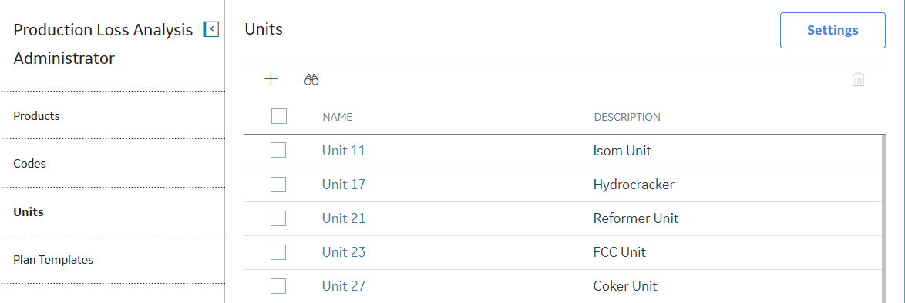Open the Settings button
The height and width of the screenshot is (303, 905).
click(833, 30)
